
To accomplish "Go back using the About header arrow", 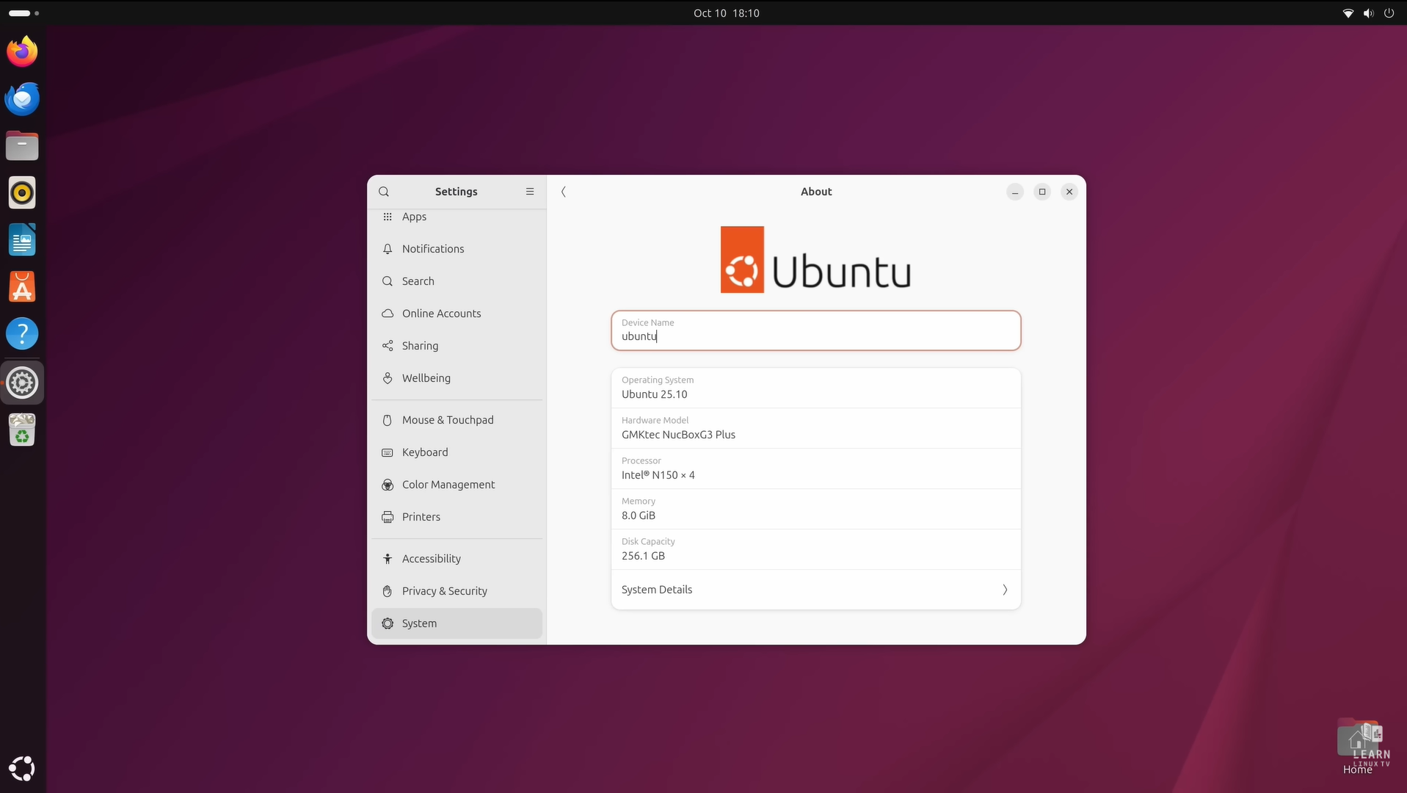I will tap(564, 192).
